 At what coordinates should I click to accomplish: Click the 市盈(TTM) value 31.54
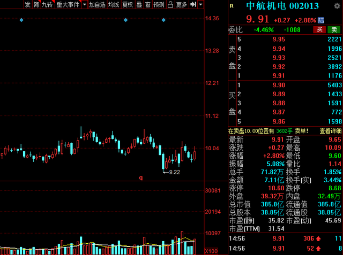coord(277,229)
